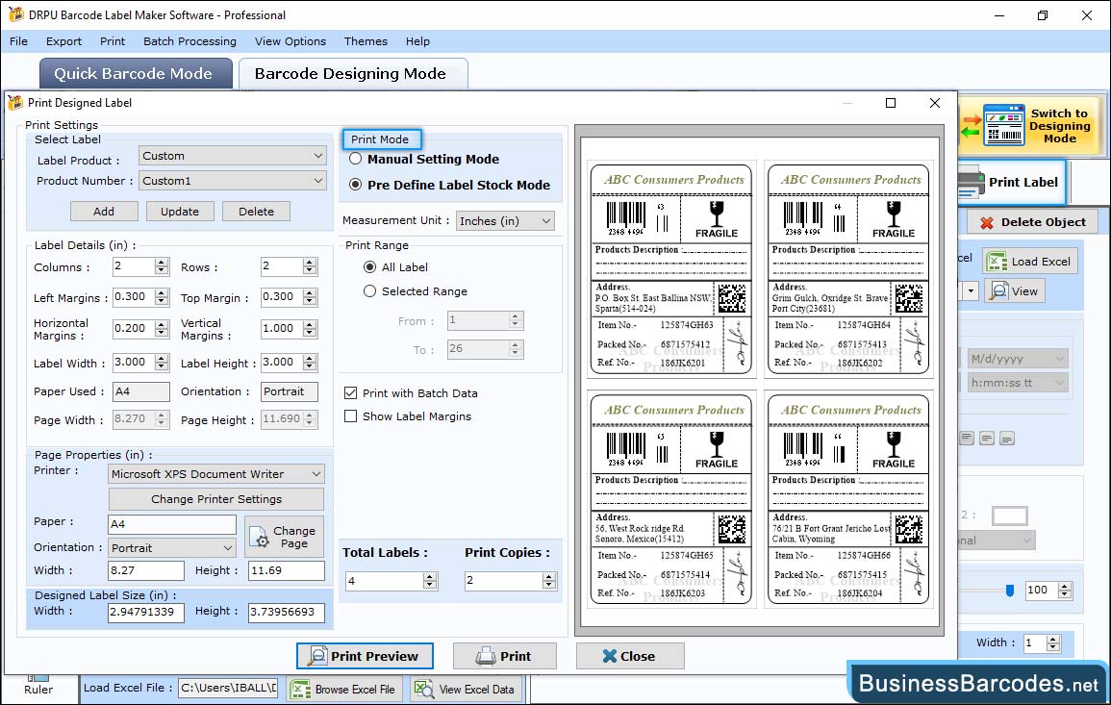
Task: Open the Product Number dropdown
Action: 233,181
